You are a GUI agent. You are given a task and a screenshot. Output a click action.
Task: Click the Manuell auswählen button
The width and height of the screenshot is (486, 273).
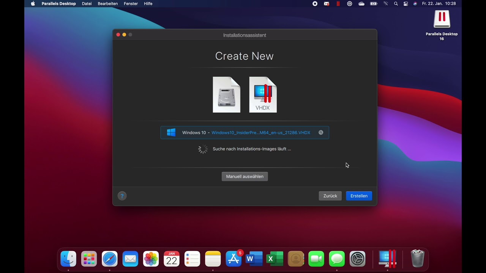click(x=245, y=176)
